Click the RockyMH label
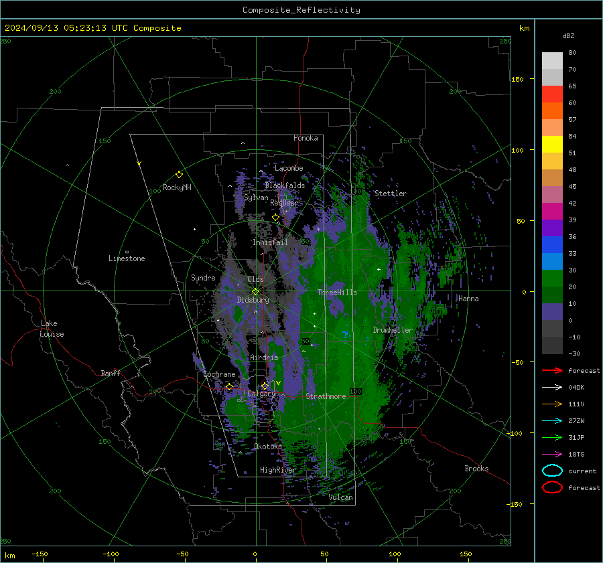The height and width of the screenshot is (563, 603). [177, 187]
